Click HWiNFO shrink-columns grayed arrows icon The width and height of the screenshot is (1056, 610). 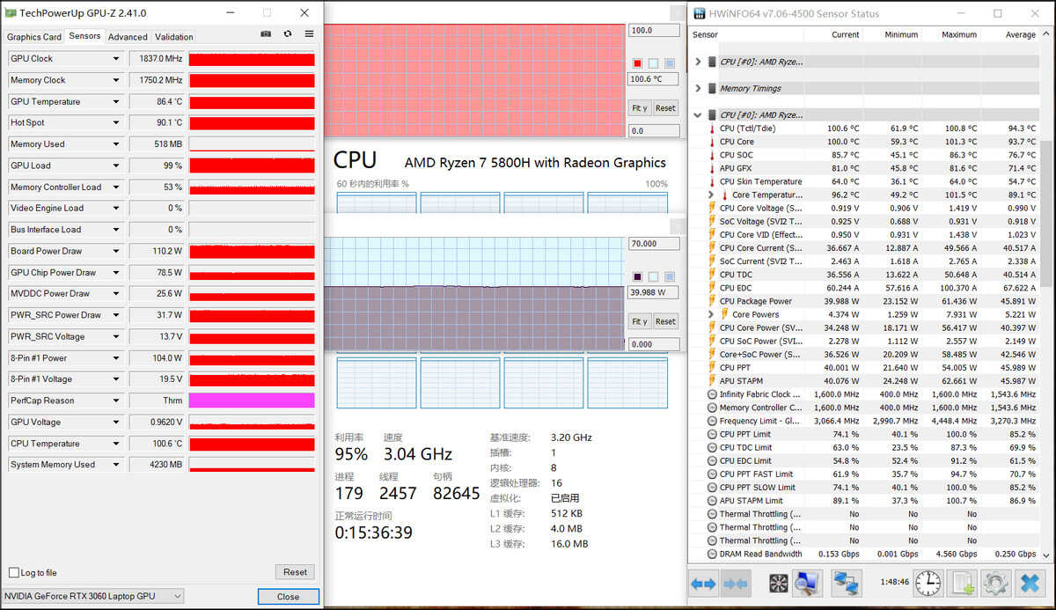click(x=734, y=583)
